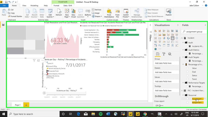Click the assignment group search field
The image size is (208, 117).
[194, 32]
